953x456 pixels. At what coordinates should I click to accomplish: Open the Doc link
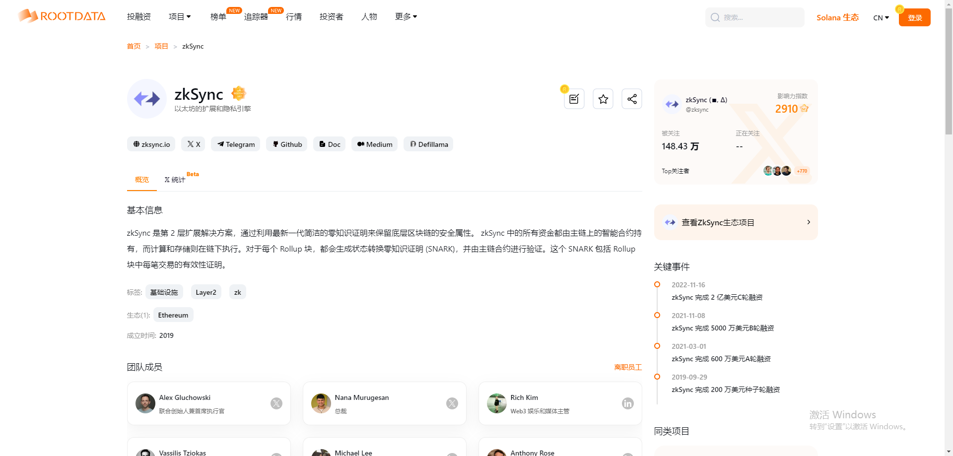click(x=330, y=144)
